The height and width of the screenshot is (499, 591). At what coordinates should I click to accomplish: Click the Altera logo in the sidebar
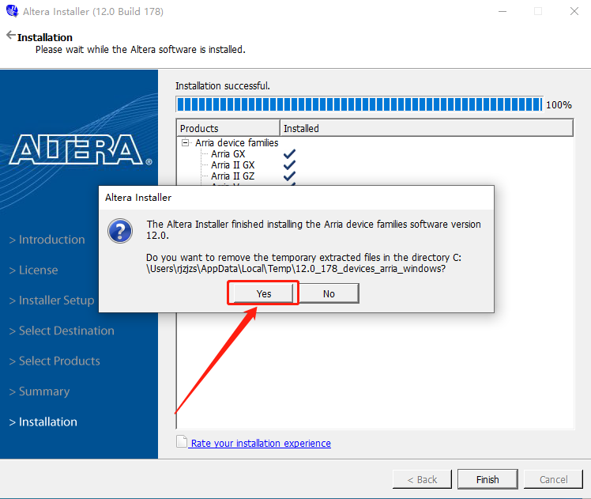[81, 149]
